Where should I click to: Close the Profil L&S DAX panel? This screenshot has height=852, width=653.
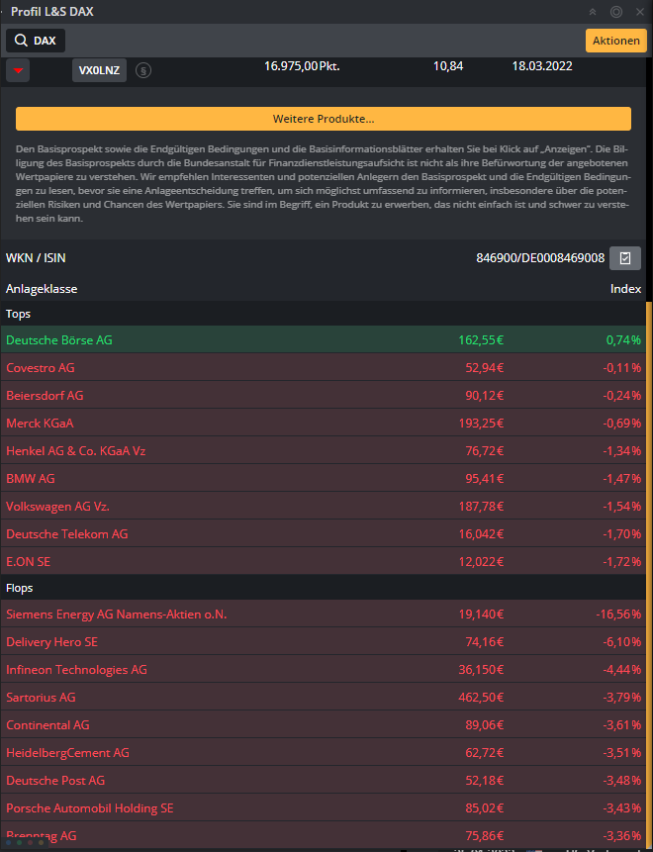tap(639, 12)
